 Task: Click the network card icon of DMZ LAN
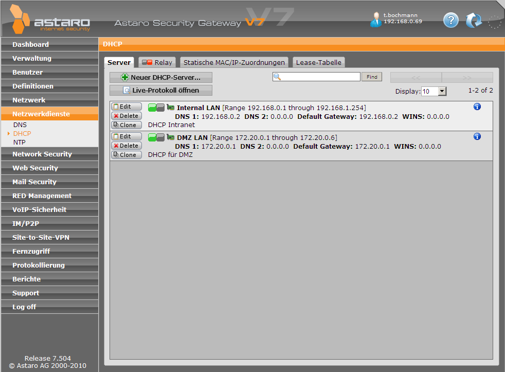[170, 137]
